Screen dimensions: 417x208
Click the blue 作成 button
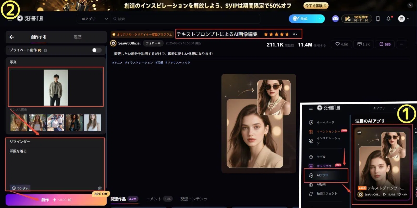point(302,19)
